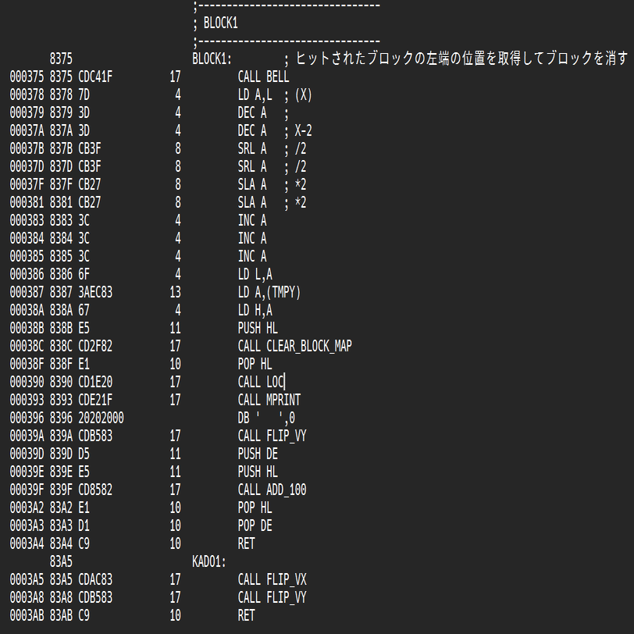Click the DB string definition line
634x634 pixels.
266,418
